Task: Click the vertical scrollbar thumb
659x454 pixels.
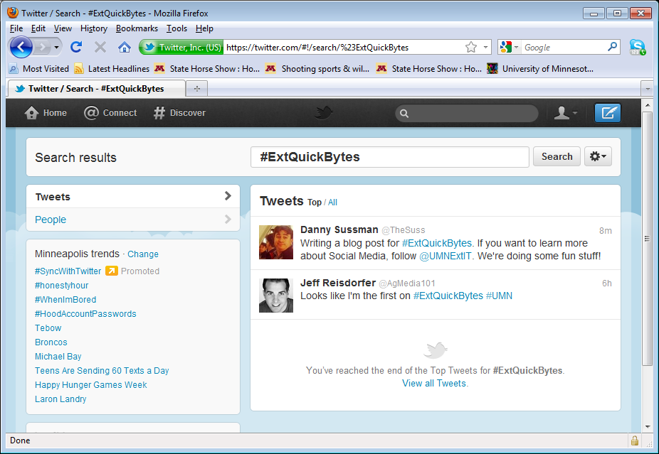Action: (x=647, y=238)
